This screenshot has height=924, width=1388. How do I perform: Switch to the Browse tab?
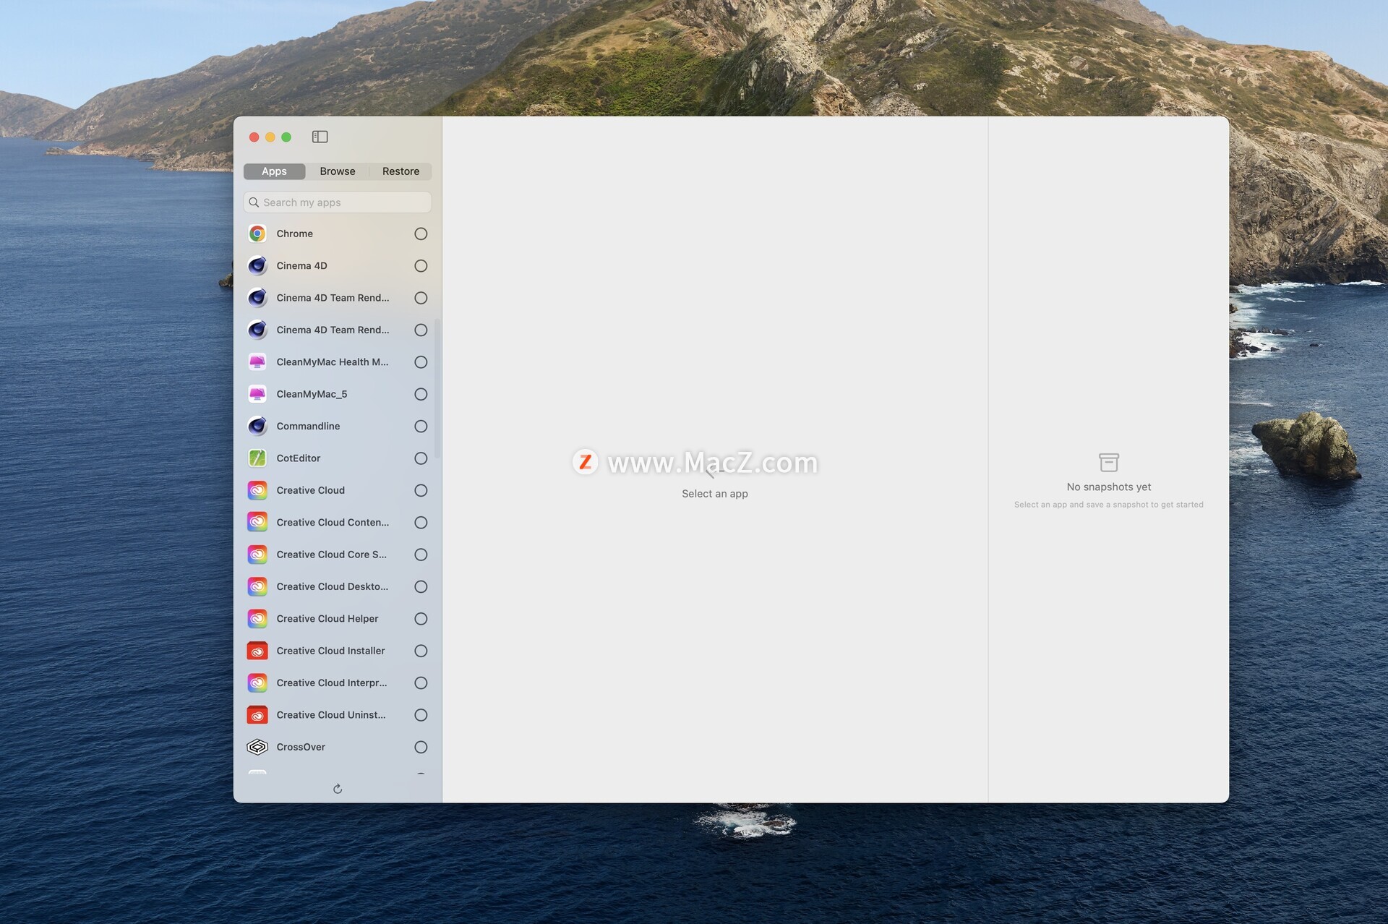tap(338, 171)
